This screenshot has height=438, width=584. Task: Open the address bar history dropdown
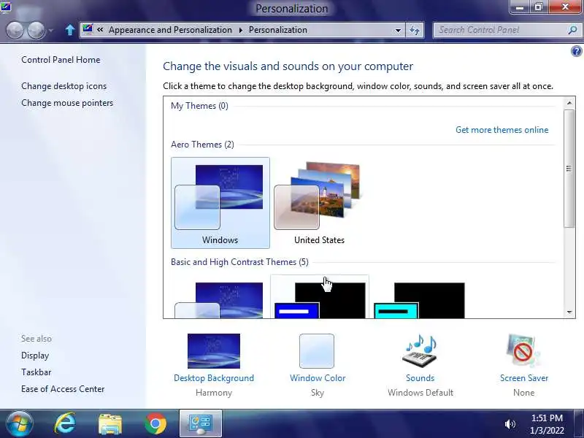coord(398,30)
